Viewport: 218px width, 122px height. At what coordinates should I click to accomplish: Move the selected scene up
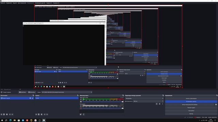(45, 115)
